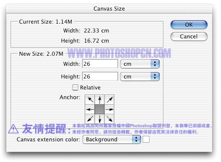This screenshot has width=221, height=162.
Task: Open Canvas extension color Background dropdown
Action: click(112, 140)
